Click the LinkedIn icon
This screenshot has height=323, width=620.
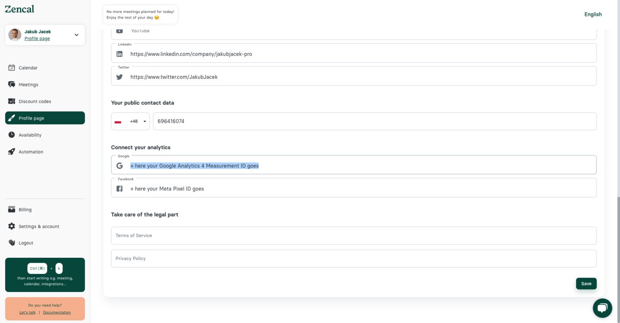tap(119, 54)
